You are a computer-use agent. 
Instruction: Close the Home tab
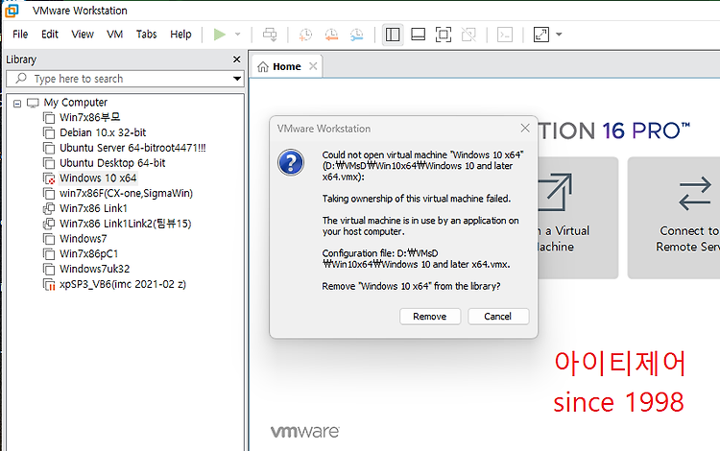313,66
